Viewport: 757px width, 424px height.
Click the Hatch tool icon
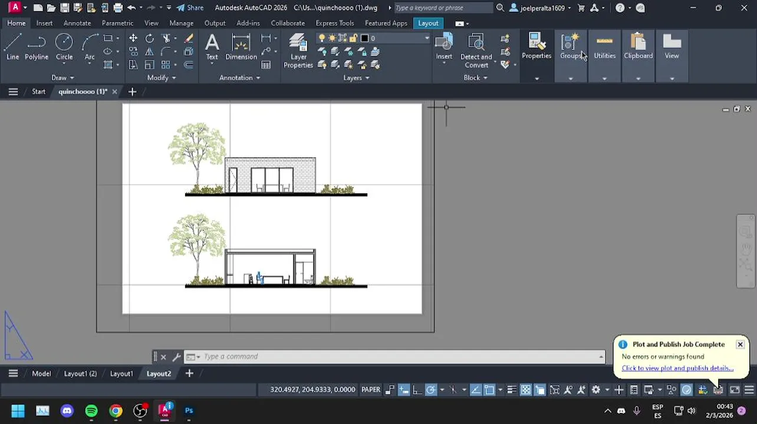pyautogui.click(x=108, y=65)
